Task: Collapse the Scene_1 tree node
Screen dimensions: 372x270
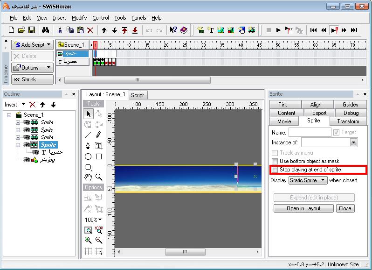Action: point(9,115)
